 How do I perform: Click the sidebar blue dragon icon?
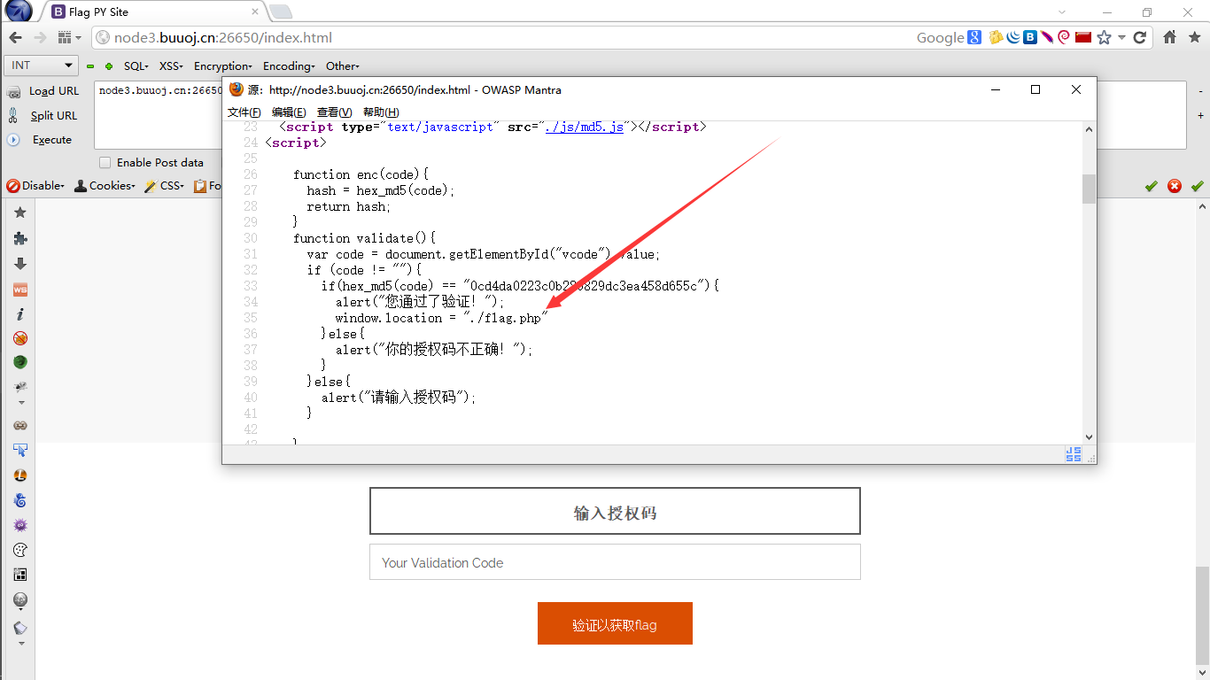[x=20, y=500]
